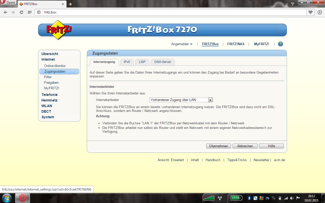Open the Windows Start button
325x203 pixels.
click(7, 198)
